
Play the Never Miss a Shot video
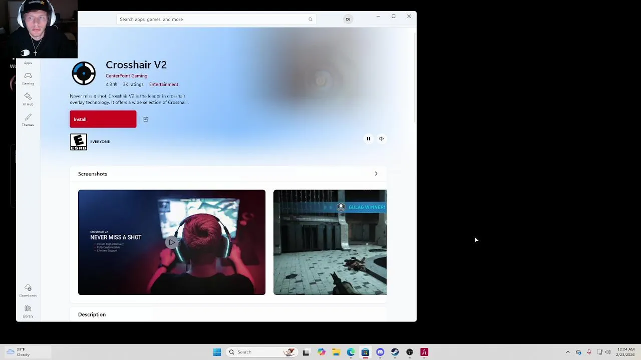pyautogui.click(x=172, y=242)
